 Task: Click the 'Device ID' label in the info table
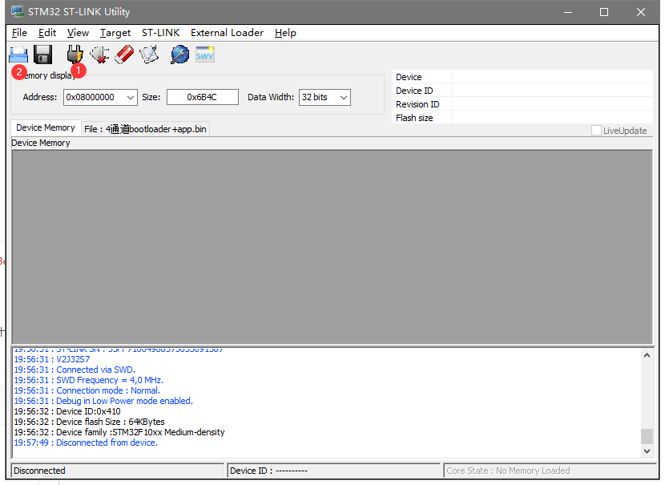point(414,91)
